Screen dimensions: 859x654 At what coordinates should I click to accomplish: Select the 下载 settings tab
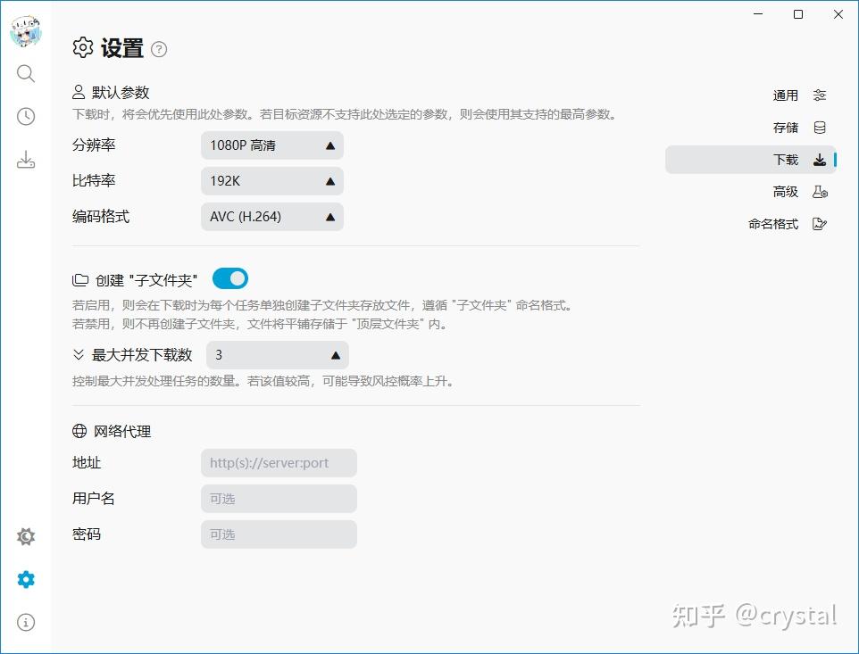[x=786, y=159]
